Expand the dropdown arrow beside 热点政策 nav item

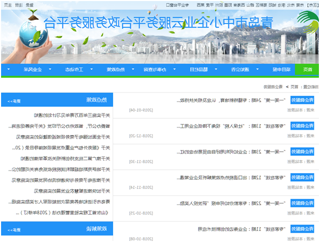(x=92, y=69)
